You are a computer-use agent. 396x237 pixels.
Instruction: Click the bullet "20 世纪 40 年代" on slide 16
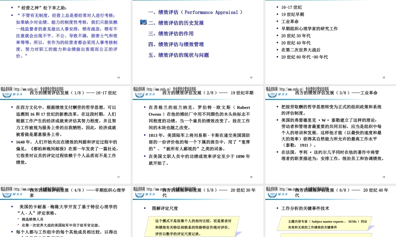296,43
